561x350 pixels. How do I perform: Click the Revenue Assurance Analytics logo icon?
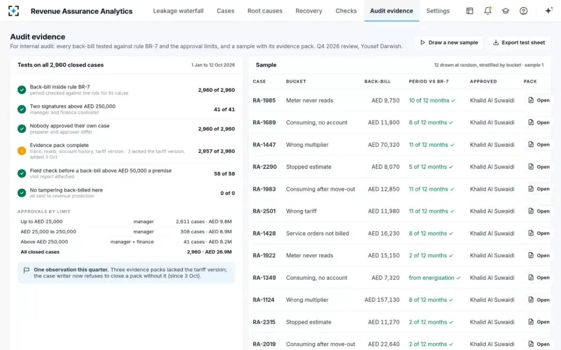(14, 11)
